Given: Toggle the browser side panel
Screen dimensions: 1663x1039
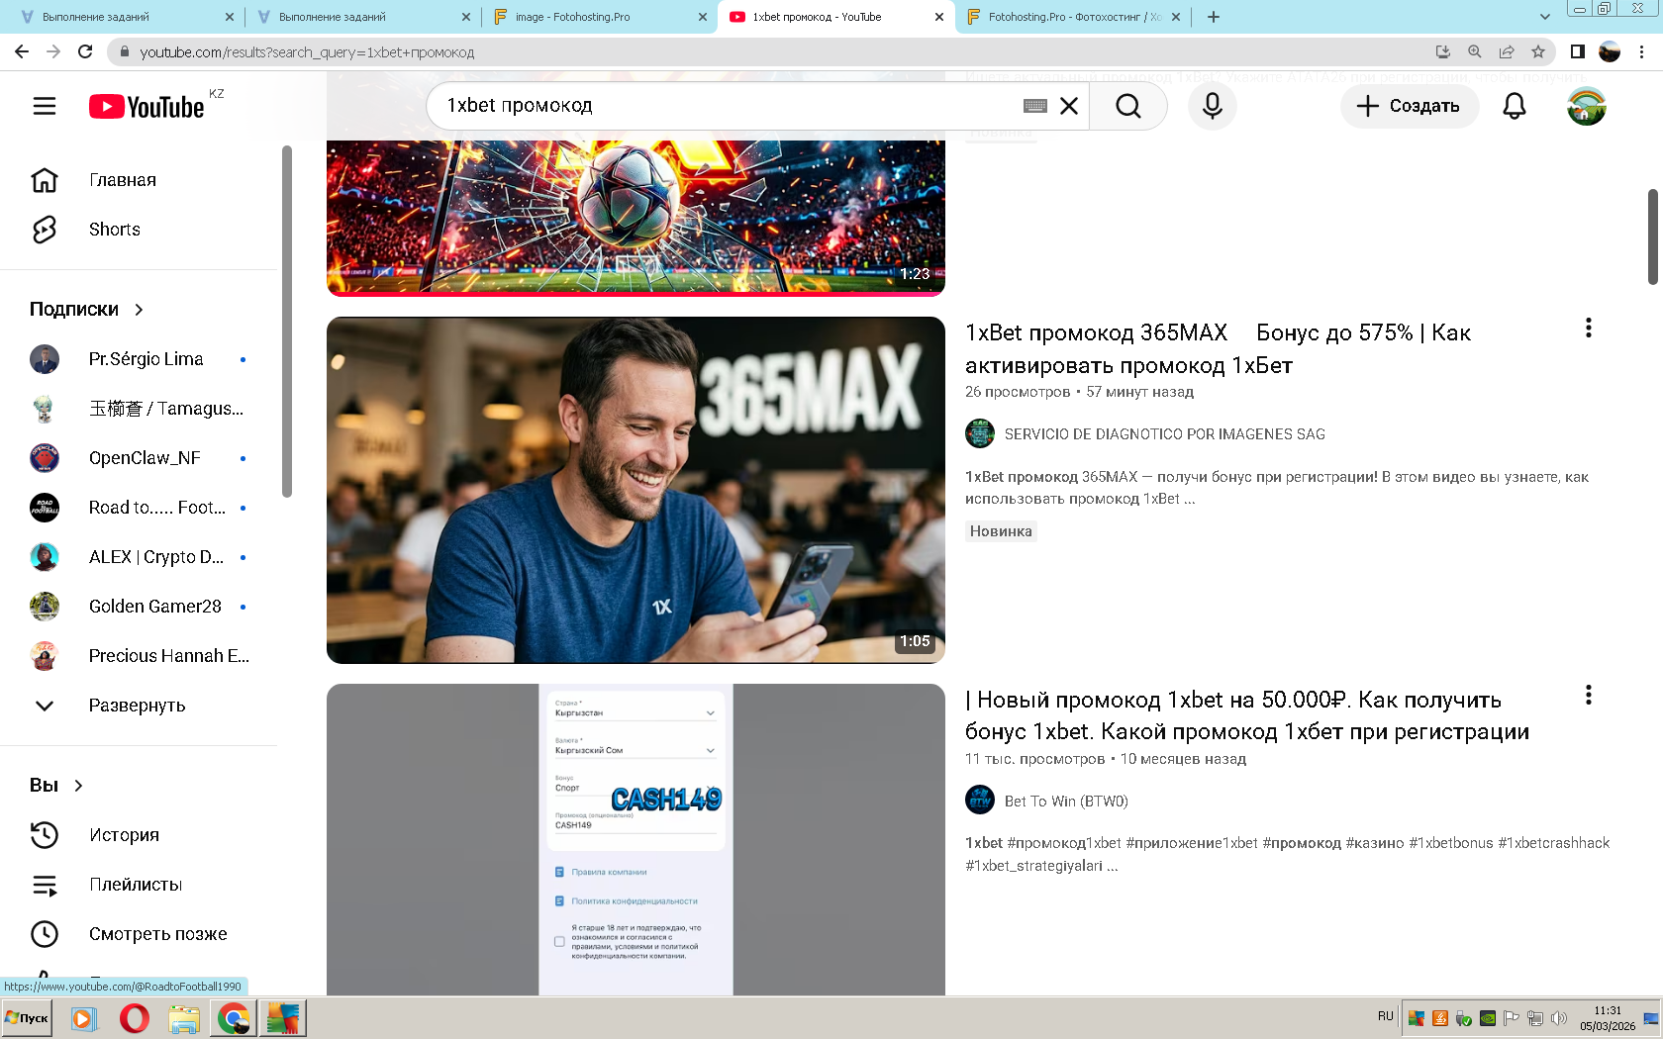Looking at the screenshot, I should (x=1578, y=51).
